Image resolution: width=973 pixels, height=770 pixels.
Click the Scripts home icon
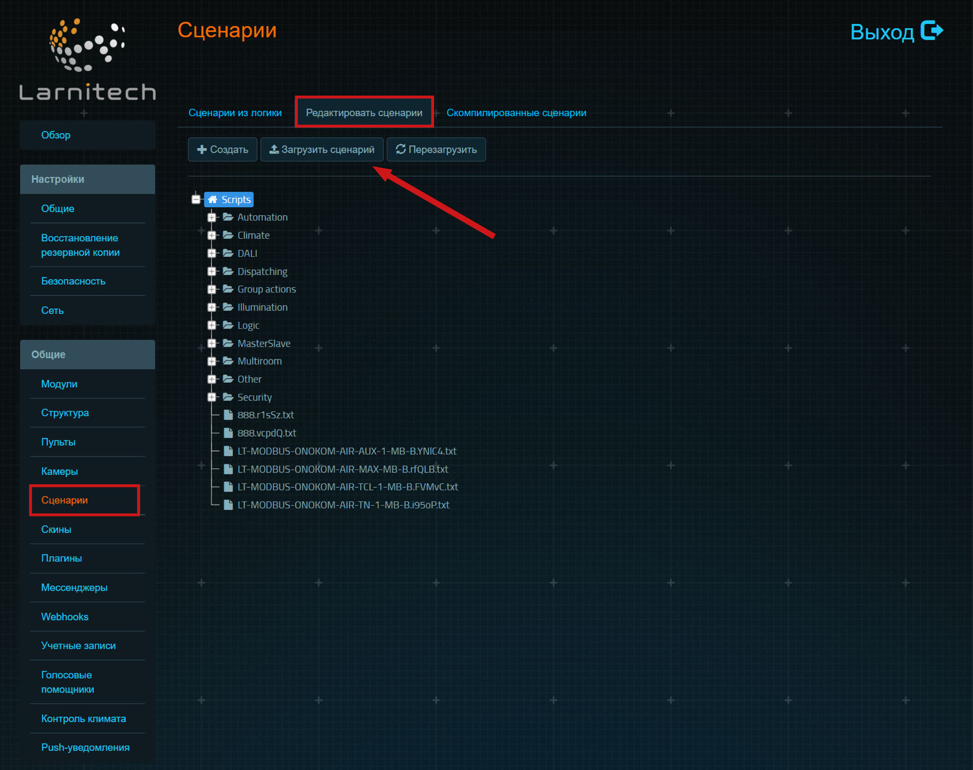tap(213, 200)
